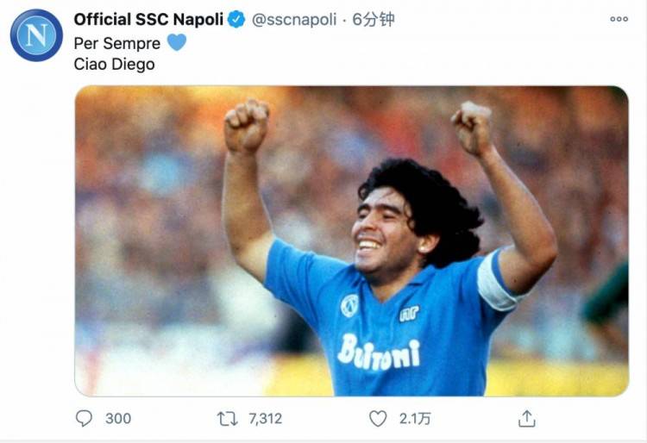Click the 2.1万 likes count

[x=415, y=419]
